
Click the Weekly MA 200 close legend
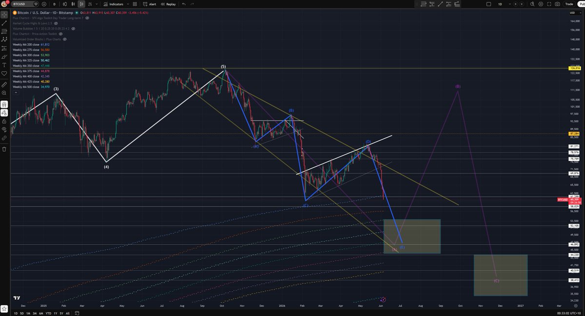(x=31, y=45)
